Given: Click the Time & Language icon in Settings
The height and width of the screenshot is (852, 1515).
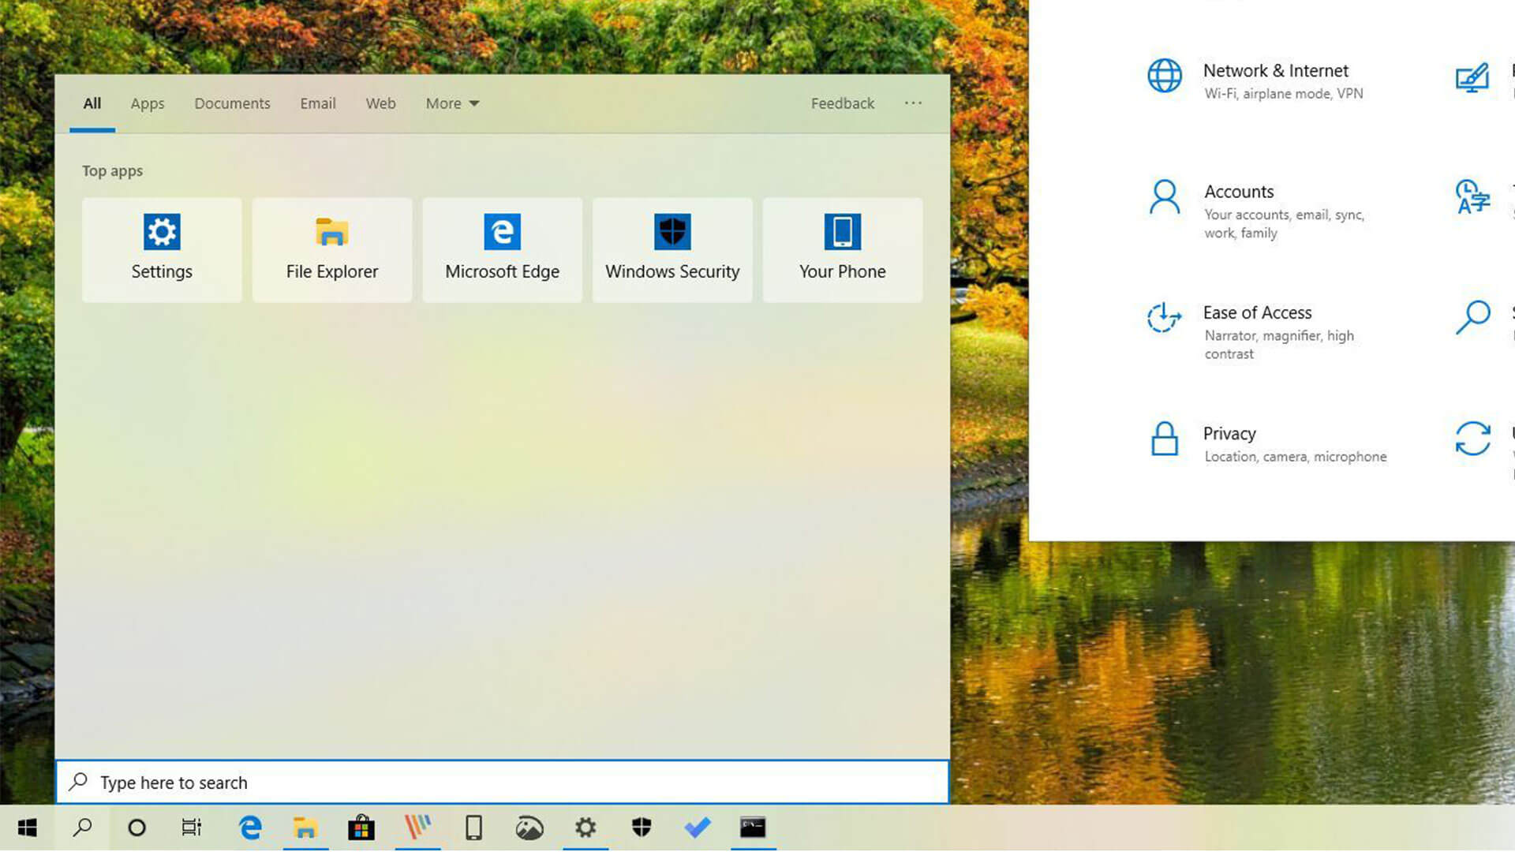Looking at the screenshot, I should tap(1472, 197).
